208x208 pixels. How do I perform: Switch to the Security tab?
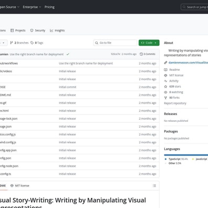point(38,30)
